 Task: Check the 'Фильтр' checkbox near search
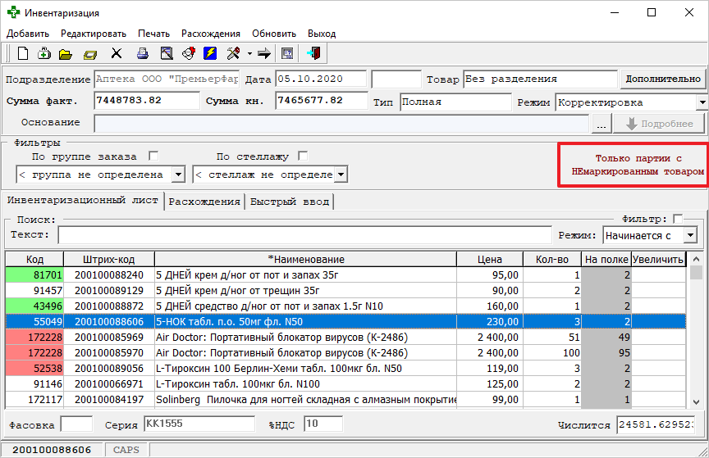pyautogui.click(x=677, y=219)
